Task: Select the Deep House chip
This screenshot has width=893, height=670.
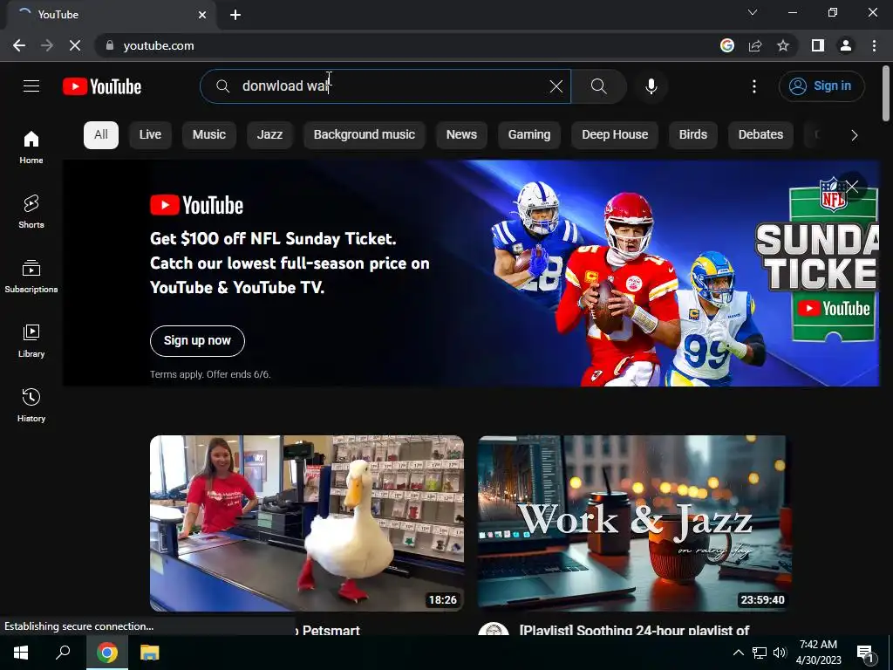Action: (615, 135)
